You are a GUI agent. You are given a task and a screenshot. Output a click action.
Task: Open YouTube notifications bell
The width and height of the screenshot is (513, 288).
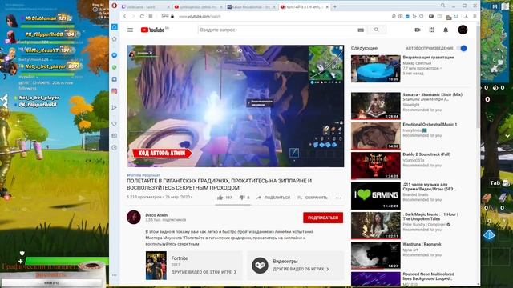click(446, 30)
